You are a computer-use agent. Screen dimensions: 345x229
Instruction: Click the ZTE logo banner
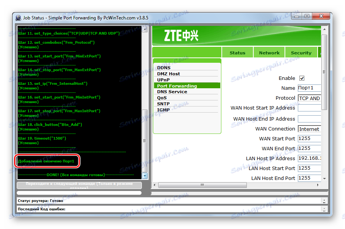[x=236, y=36]
